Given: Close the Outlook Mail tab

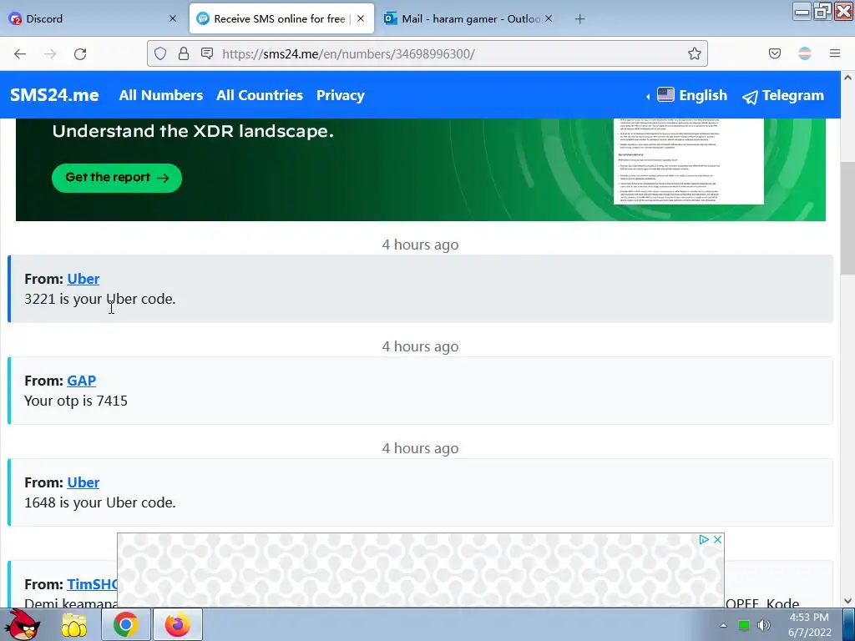Looking at the screenshot, I should click(549, 18).
